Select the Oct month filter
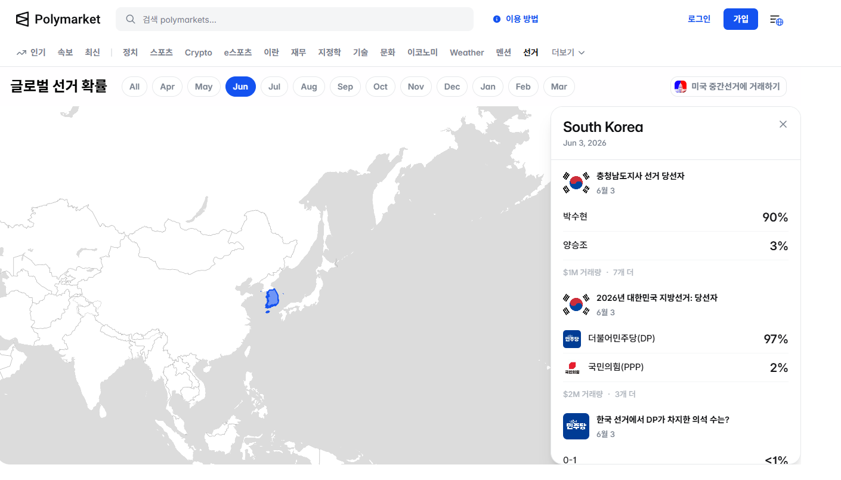Viewport: 841px width, 480px height. pos(381,87)
